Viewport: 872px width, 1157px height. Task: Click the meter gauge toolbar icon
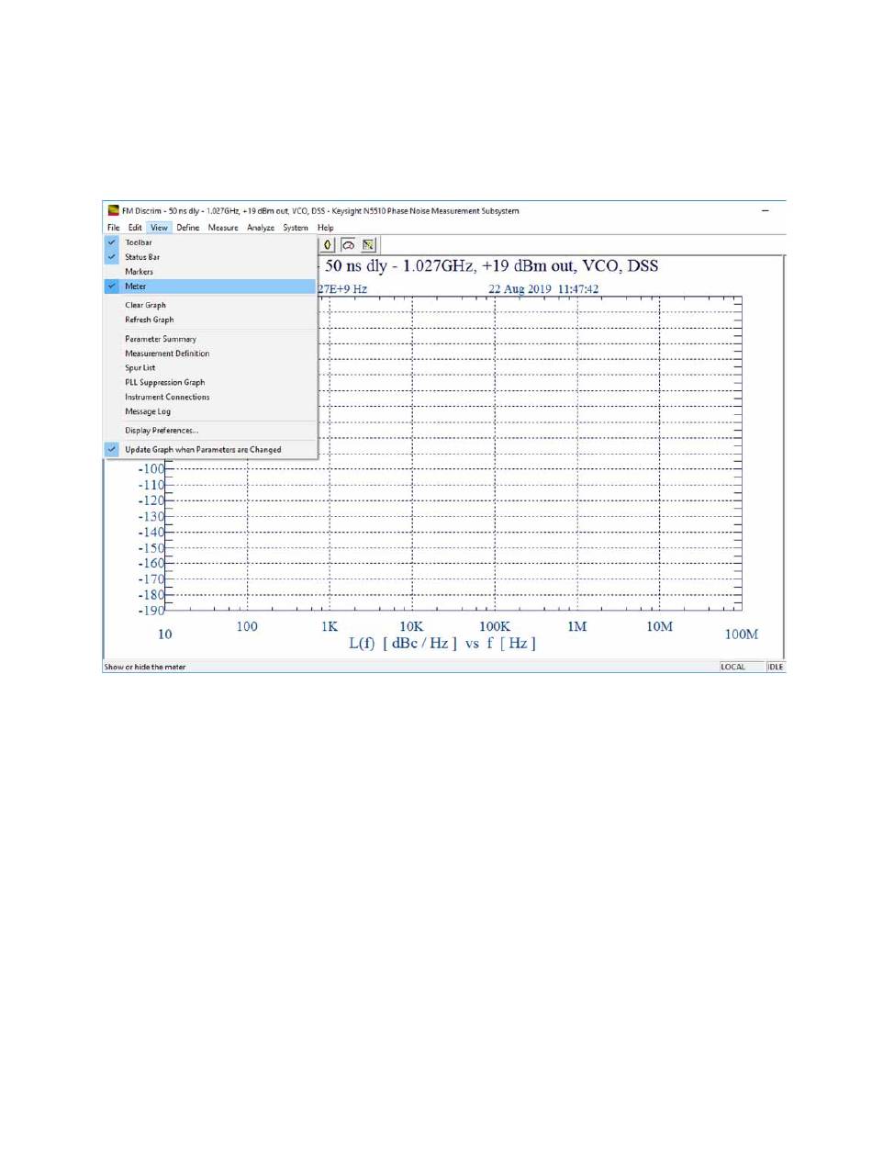pyautogui.click(x=349, y=245)
